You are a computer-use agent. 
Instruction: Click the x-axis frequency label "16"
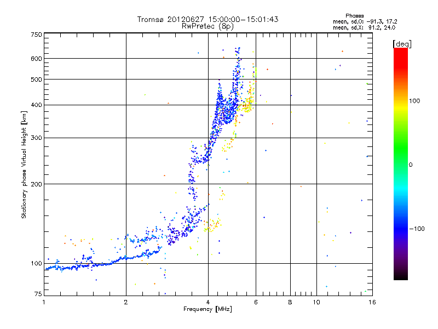[x=372, y=302]
